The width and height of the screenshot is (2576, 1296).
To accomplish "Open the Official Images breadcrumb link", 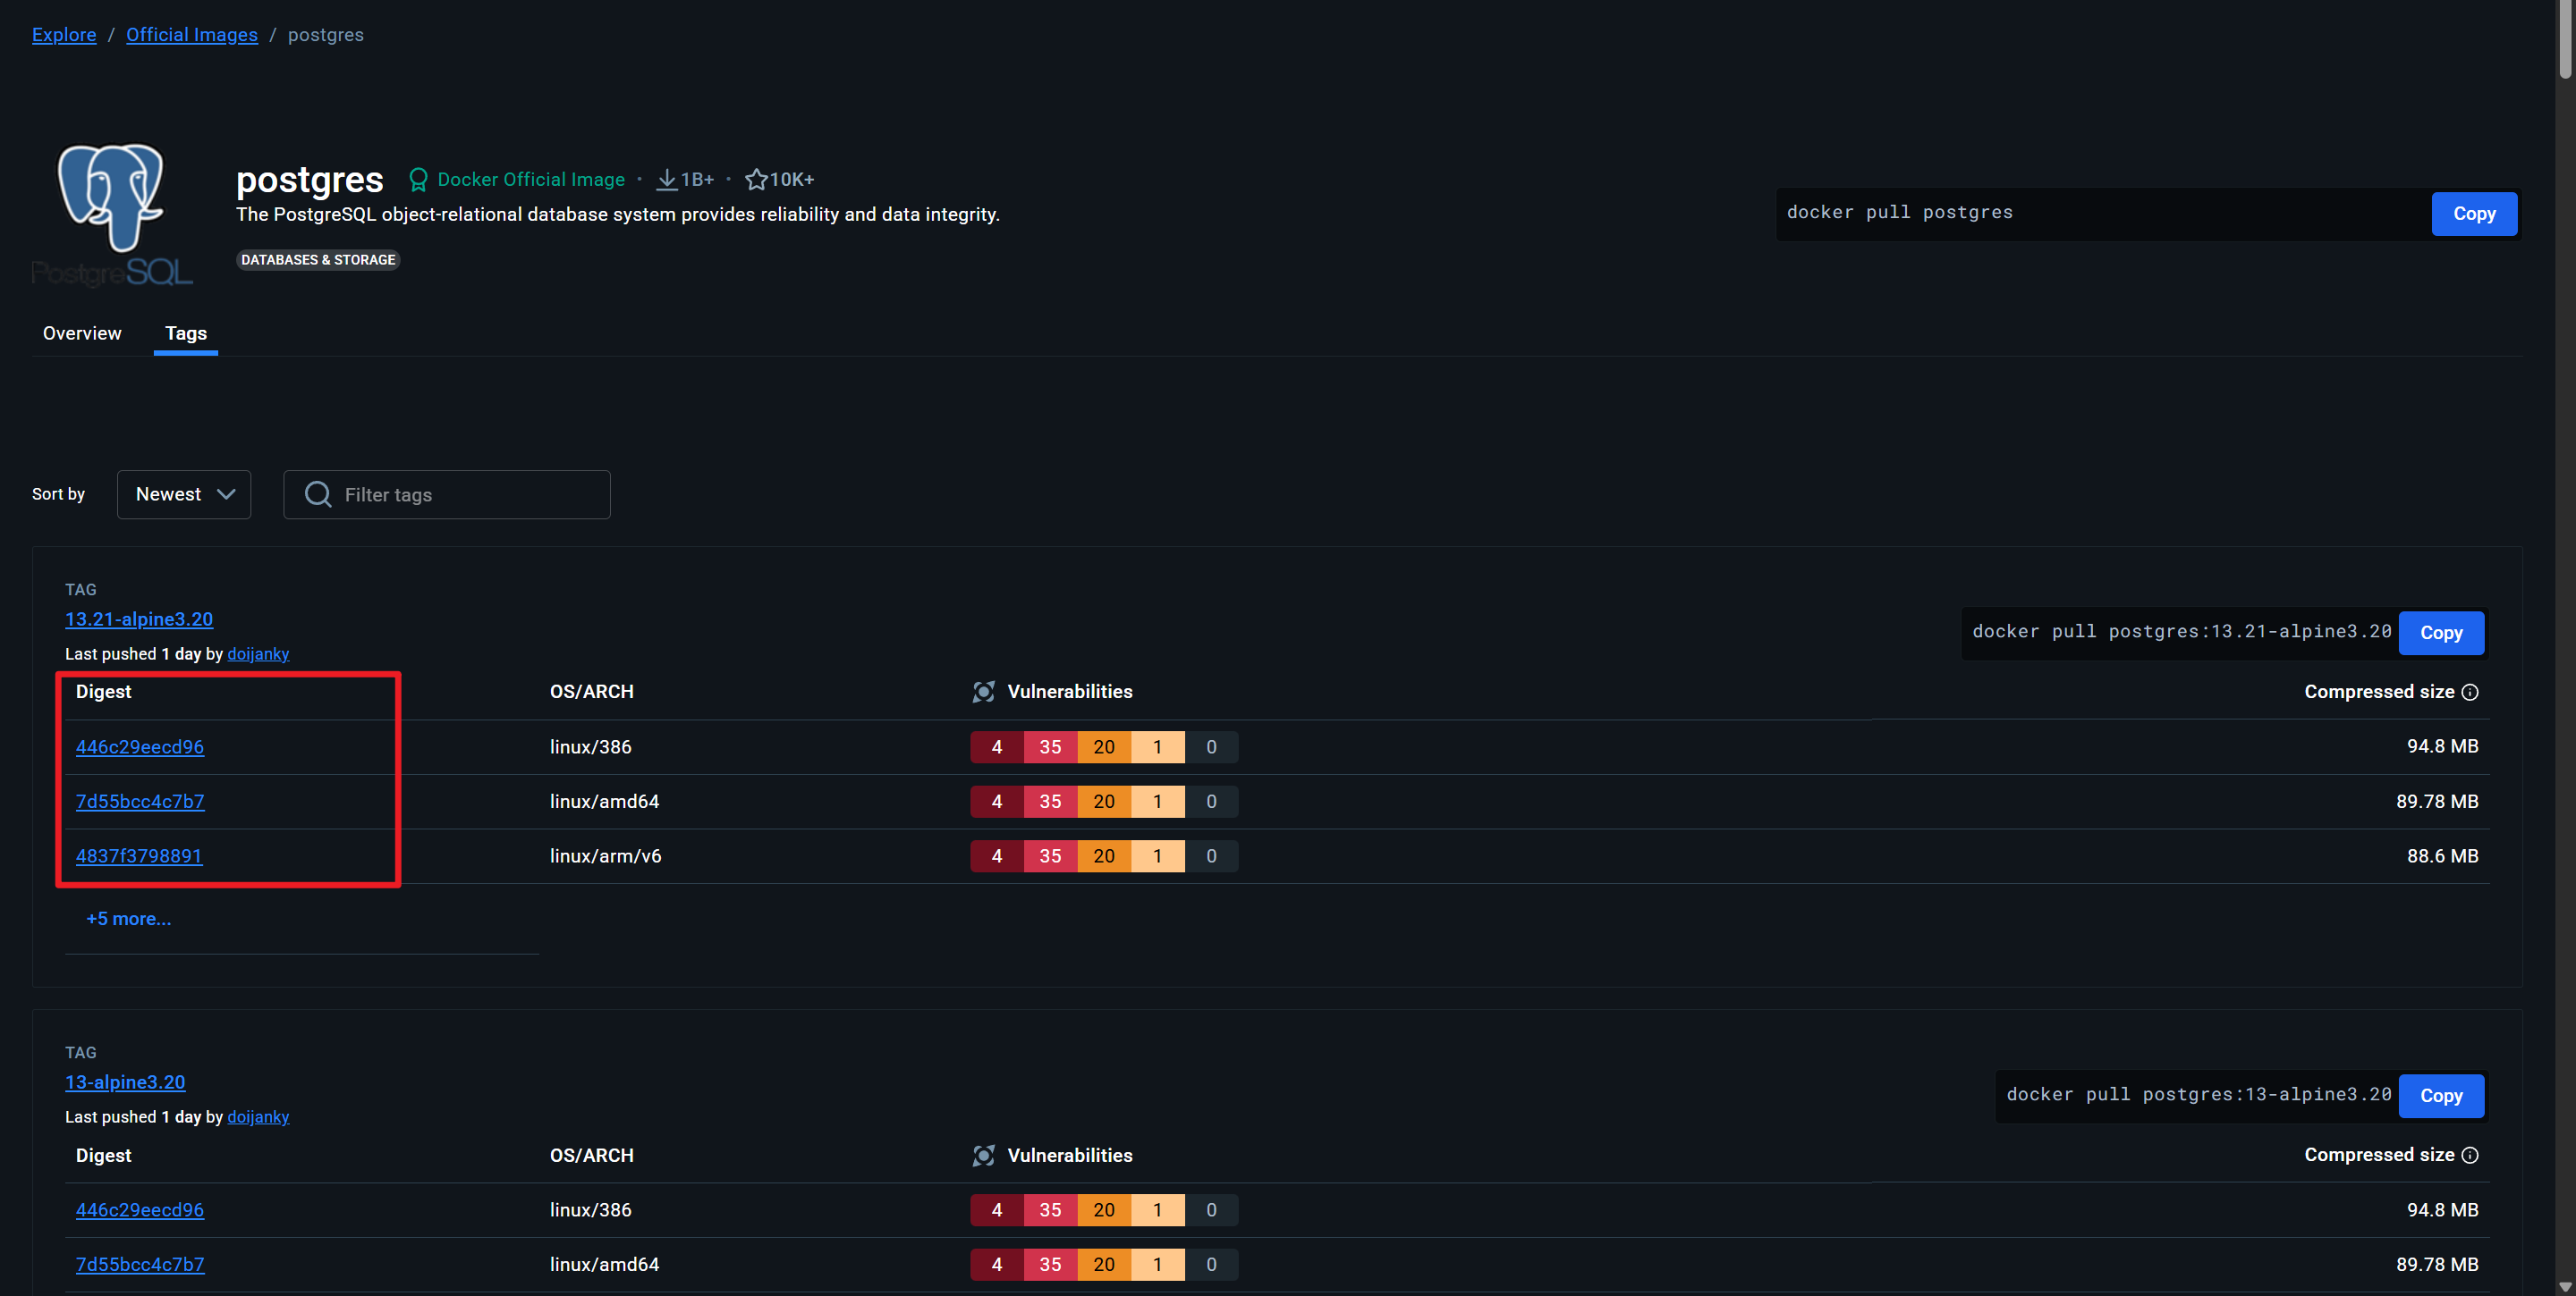I will [x=192, y=35].
